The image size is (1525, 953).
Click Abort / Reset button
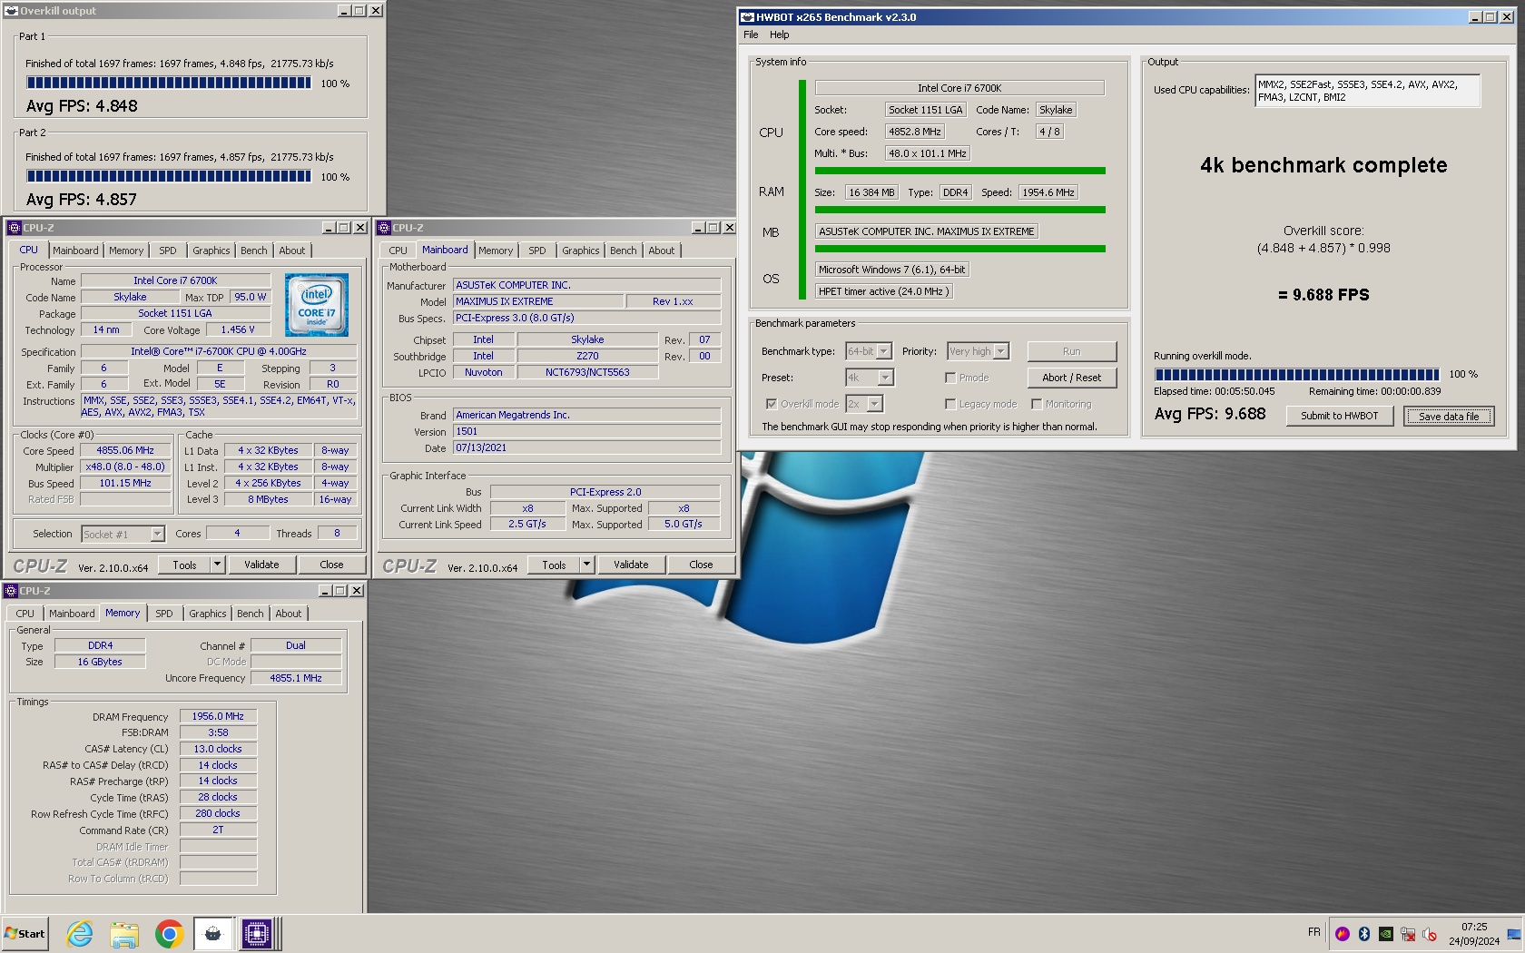coord(1071,378)
